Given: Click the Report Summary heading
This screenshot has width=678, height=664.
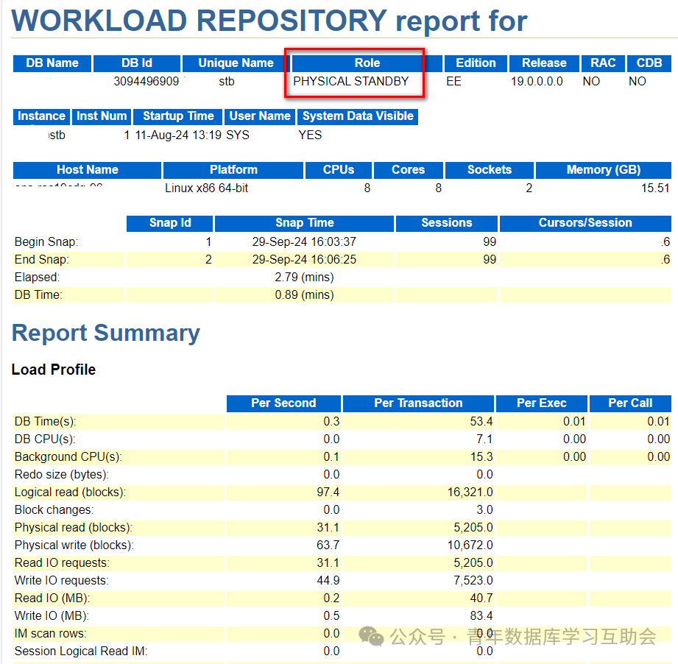Looking at the screenshot, I should point(106,333).
